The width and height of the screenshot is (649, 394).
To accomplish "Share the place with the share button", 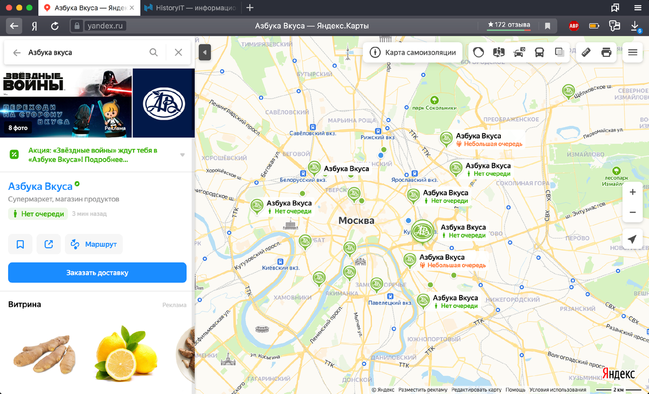I will [x=49, y=244].
